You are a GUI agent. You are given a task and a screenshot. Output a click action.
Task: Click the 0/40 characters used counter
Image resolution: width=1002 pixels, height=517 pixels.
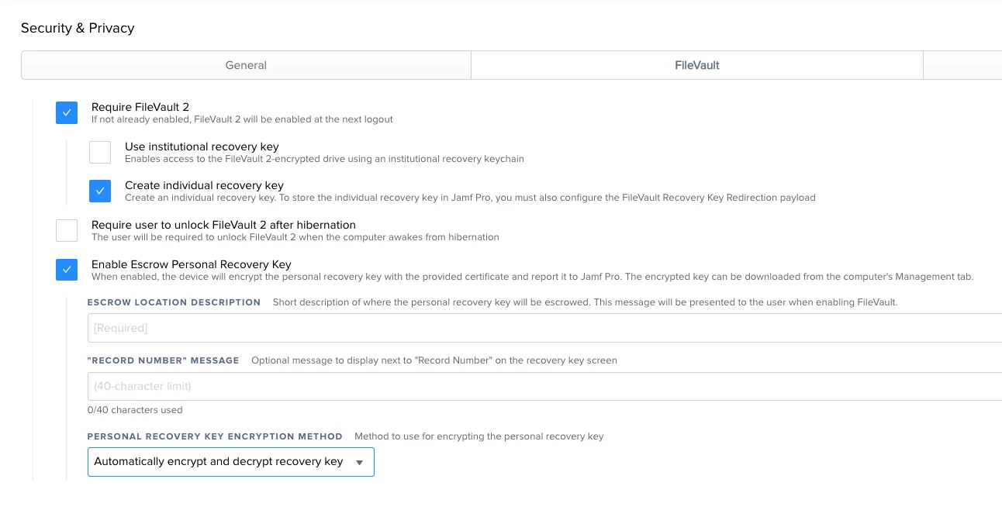(135, 410)
